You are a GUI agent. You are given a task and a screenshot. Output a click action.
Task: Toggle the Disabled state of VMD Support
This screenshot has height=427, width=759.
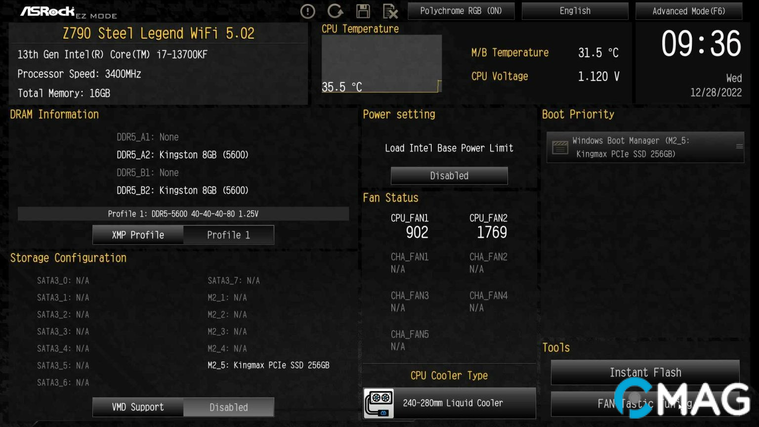pyautogui.click(x=228, y=407)
